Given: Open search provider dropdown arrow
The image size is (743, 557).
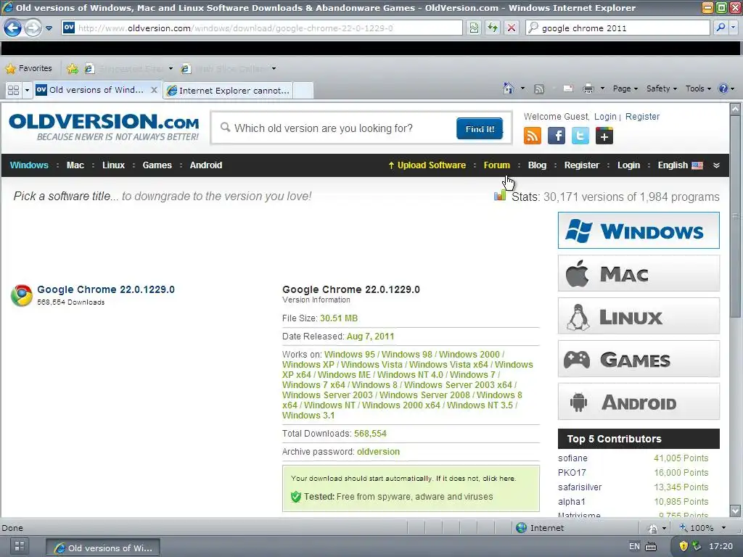Looking at the screenshot, I should [x=733, y=28].
